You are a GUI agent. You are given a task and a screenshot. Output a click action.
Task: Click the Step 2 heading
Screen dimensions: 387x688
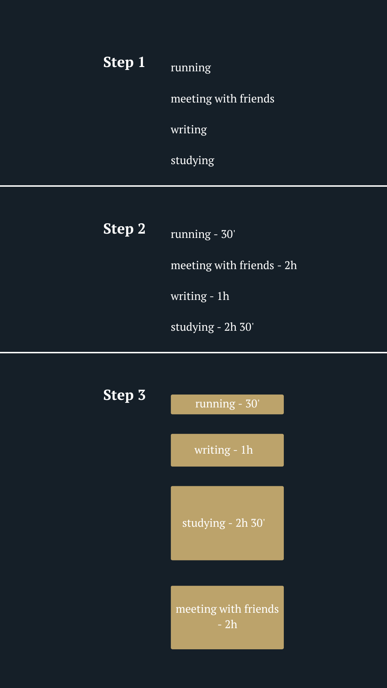click(124, 229)
